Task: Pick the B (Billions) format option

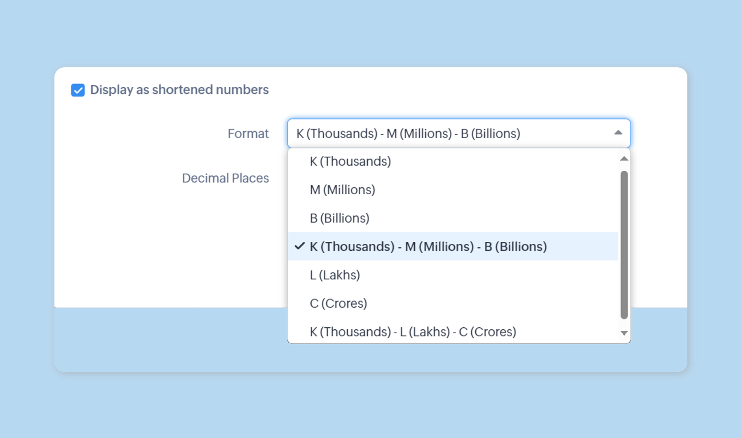Action: (x=340, y=218)
